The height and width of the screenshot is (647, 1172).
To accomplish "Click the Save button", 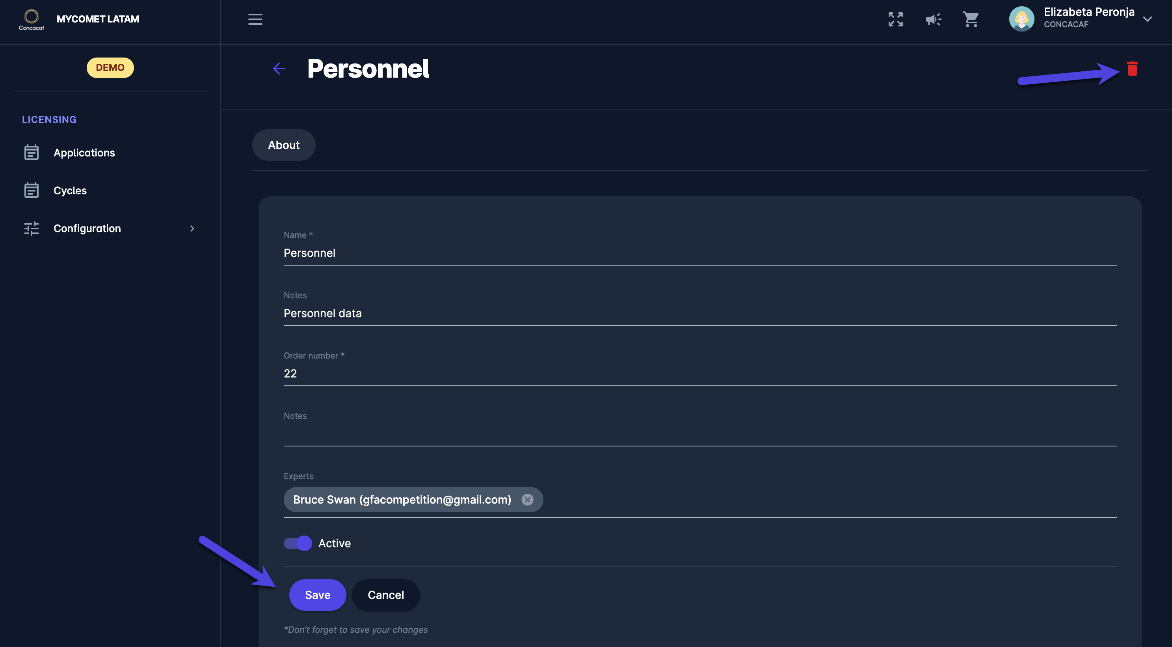I will tap(318, 595).
